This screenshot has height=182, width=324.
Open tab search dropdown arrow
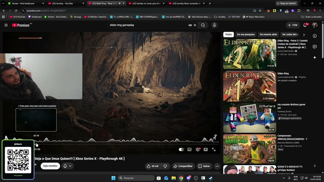[3, 3]
